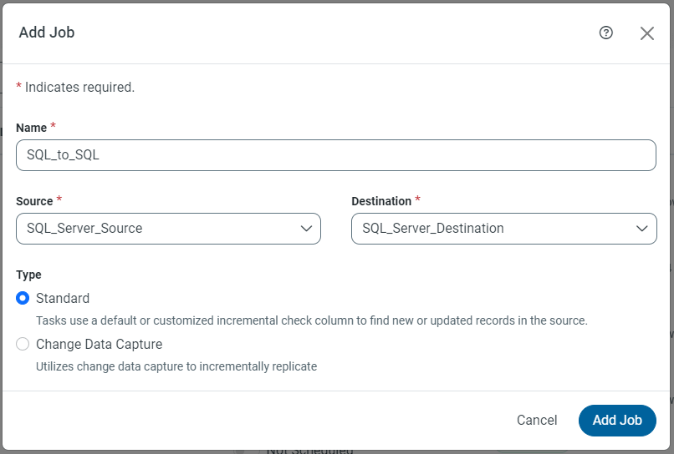Open the help icon in Add Job header
This screenshot has width=674, height=454.
606,33
